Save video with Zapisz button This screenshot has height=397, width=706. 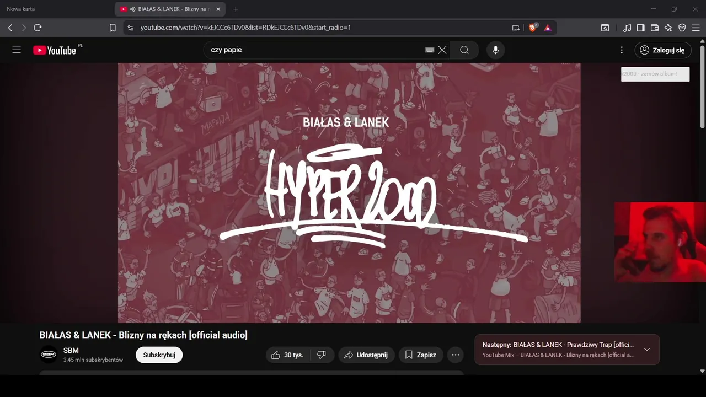tap(421, 355)
